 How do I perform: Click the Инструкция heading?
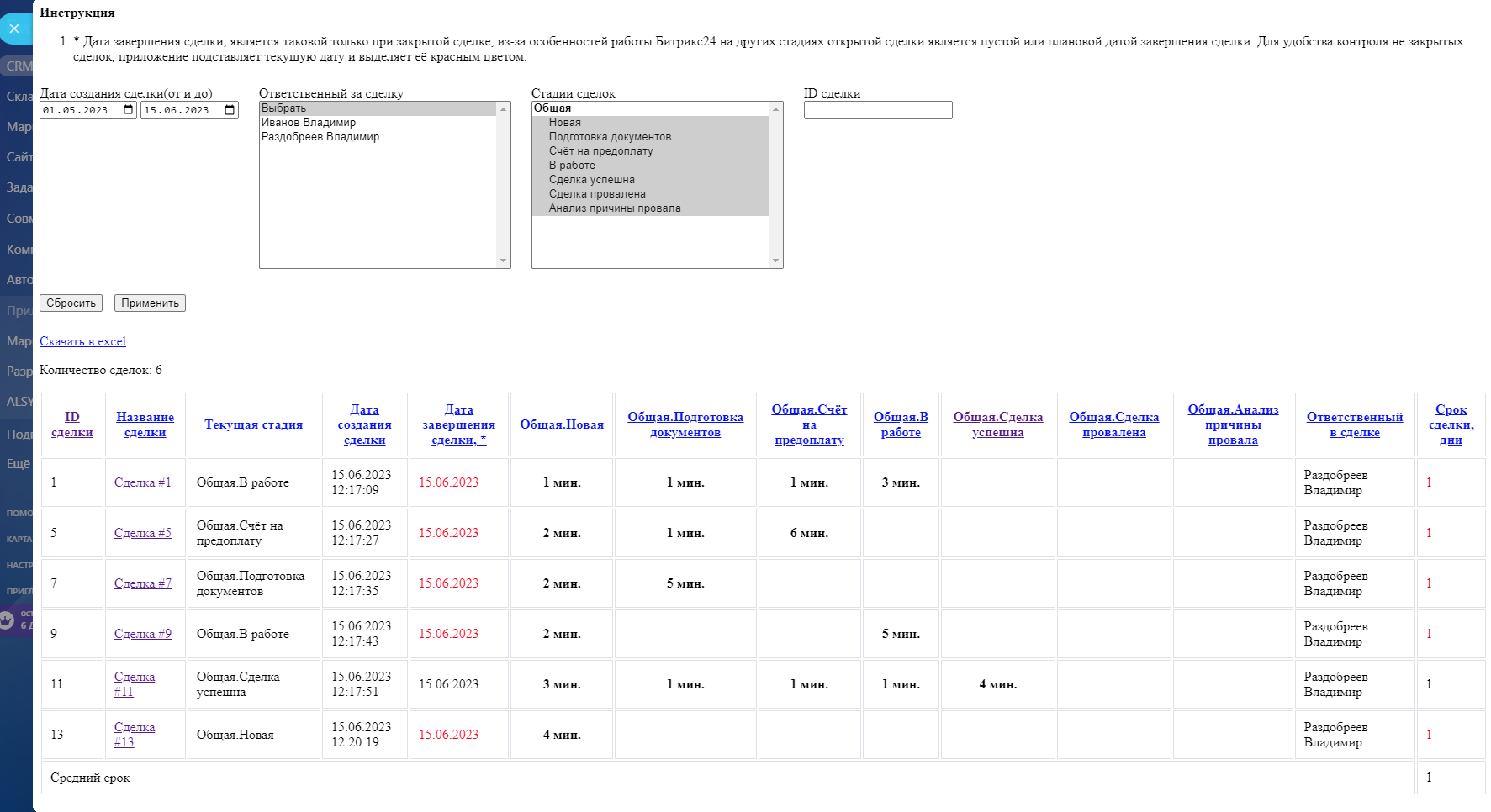[x=77, y=13]
